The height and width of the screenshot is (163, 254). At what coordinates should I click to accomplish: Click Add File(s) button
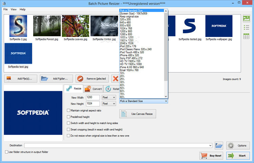click(21, 79)
